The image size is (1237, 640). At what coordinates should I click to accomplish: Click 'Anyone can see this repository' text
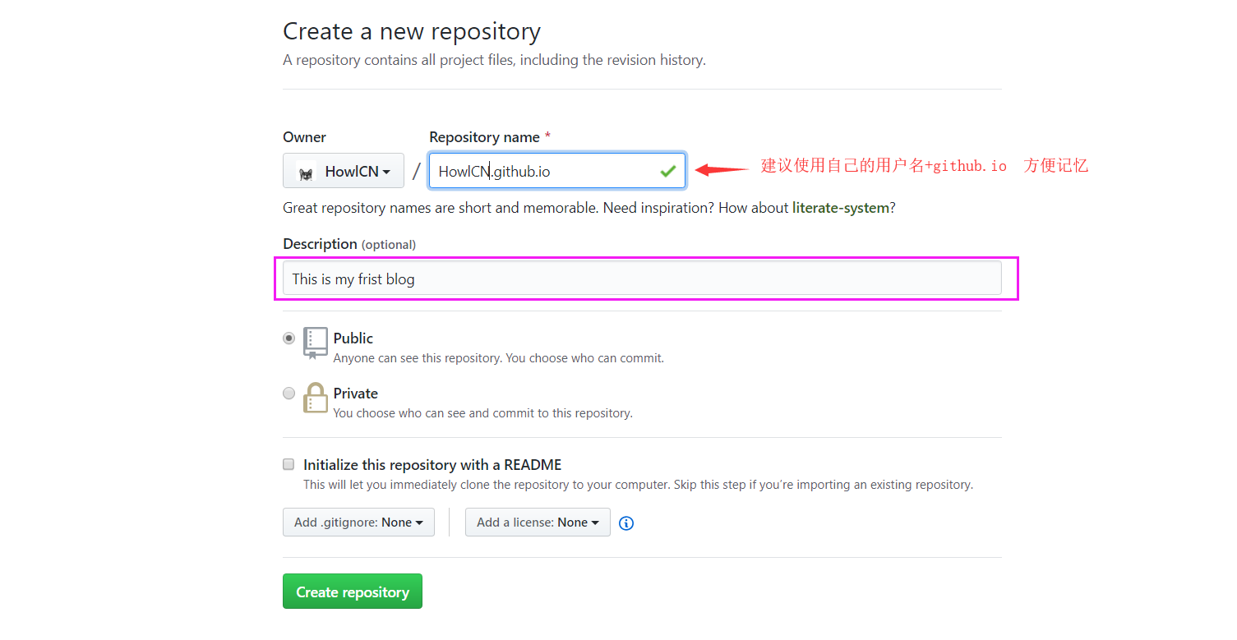pos(499,358)
